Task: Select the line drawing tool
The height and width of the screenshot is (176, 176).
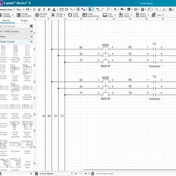Action: (x=71, y=9)
